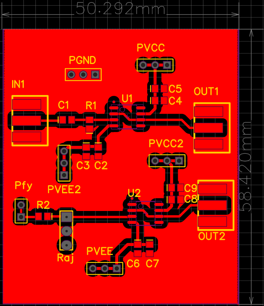Screen dimensions: 264x306
Task: Click the C4 designator text
Action: tap(175, 101)
